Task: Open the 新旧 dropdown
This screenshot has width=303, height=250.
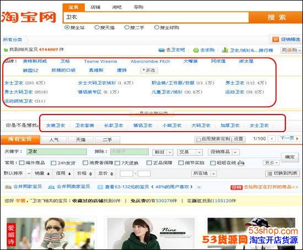Action: 163,152
